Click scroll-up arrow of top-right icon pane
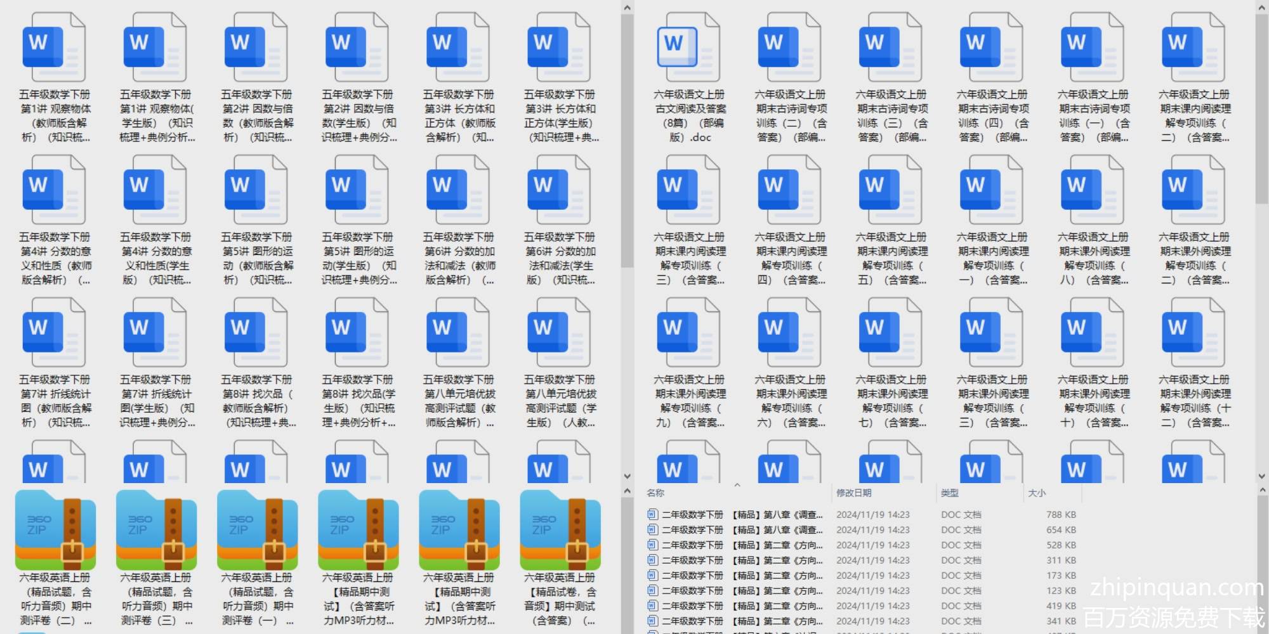The width and height of the screenshot is (1269, 634). 1261,8
